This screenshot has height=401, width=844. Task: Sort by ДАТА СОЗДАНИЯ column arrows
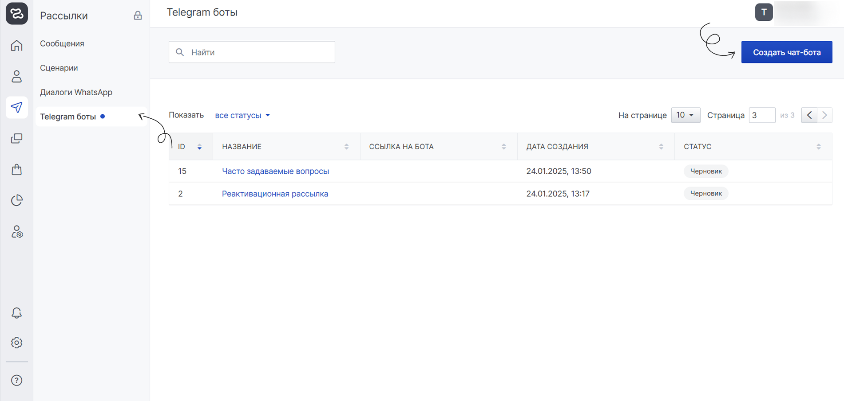(x=661, y=147)
